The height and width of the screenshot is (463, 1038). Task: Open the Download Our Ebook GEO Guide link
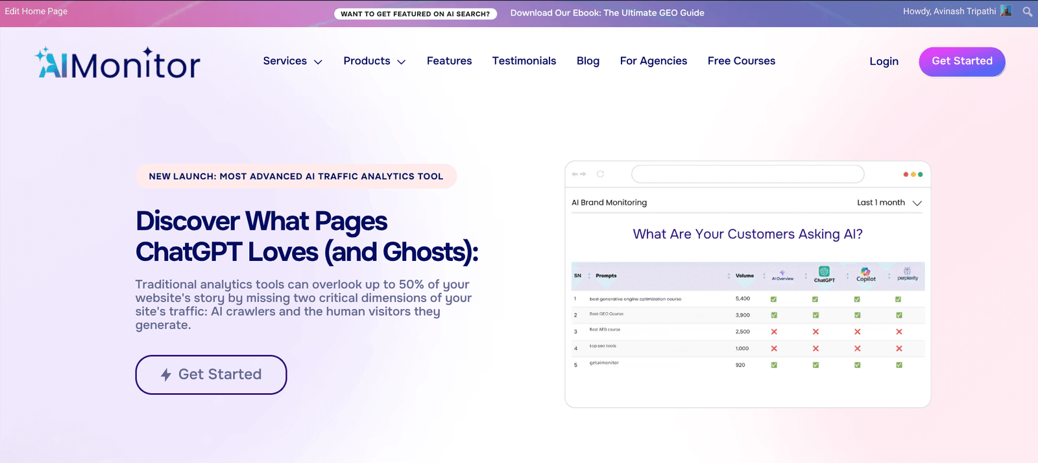click(607, 13)
